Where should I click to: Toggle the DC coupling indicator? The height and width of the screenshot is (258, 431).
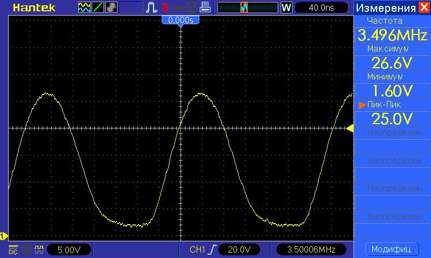(x=13, y=250)
